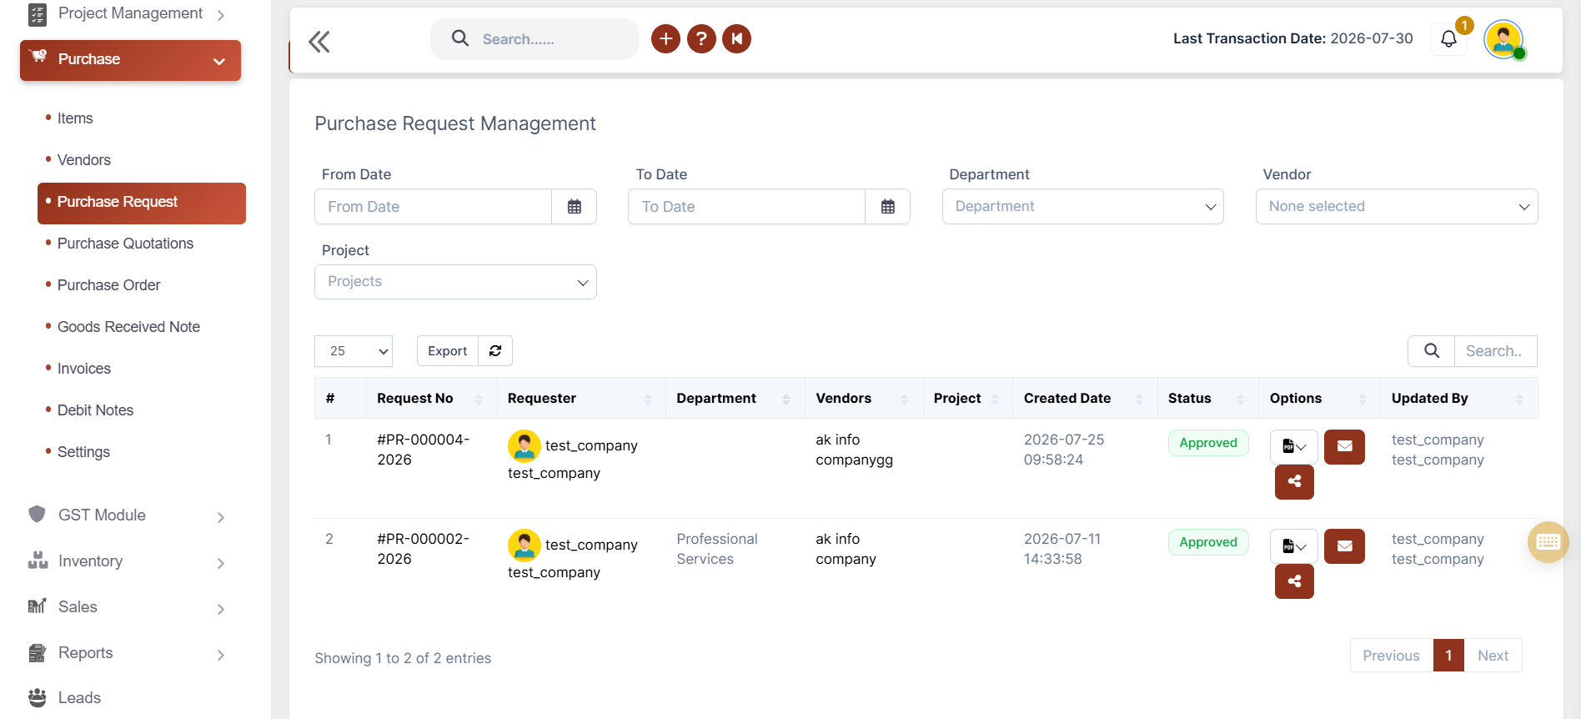Email request #PR-000004-2026

coord(1344,447)
